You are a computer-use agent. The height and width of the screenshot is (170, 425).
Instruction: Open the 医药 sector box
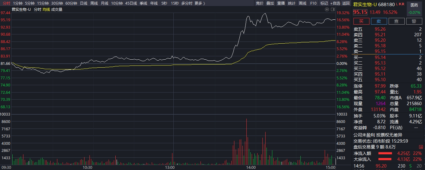(x=414, y=9)
